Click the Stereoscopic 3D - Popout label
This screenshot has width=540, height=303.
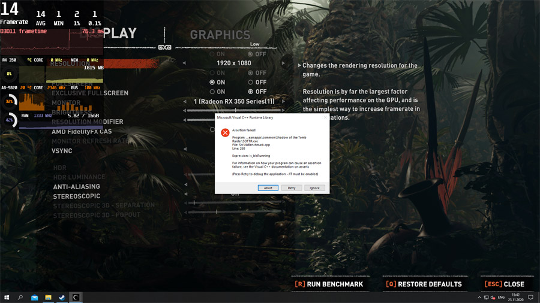coord(97,215)
